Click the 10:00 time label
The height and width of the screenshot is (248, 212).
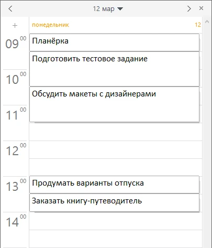point(16,78)
